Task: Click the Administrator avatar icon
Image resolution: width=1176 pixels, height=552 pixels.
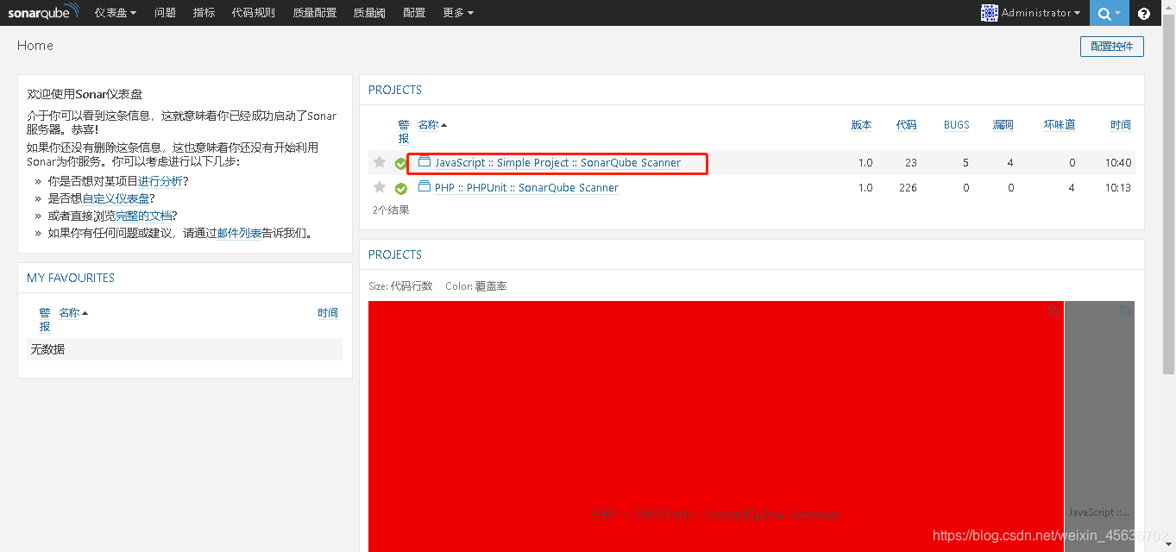Action: (989, 12)
